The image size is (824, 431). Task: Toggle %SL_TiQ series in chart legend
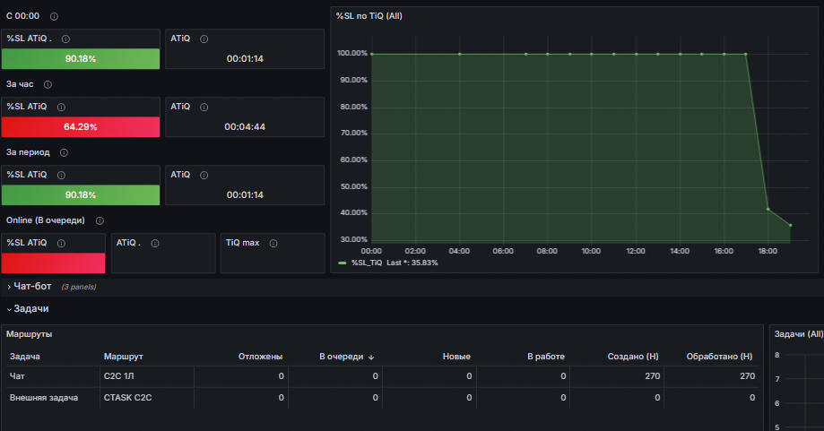[x=367, y=263]
